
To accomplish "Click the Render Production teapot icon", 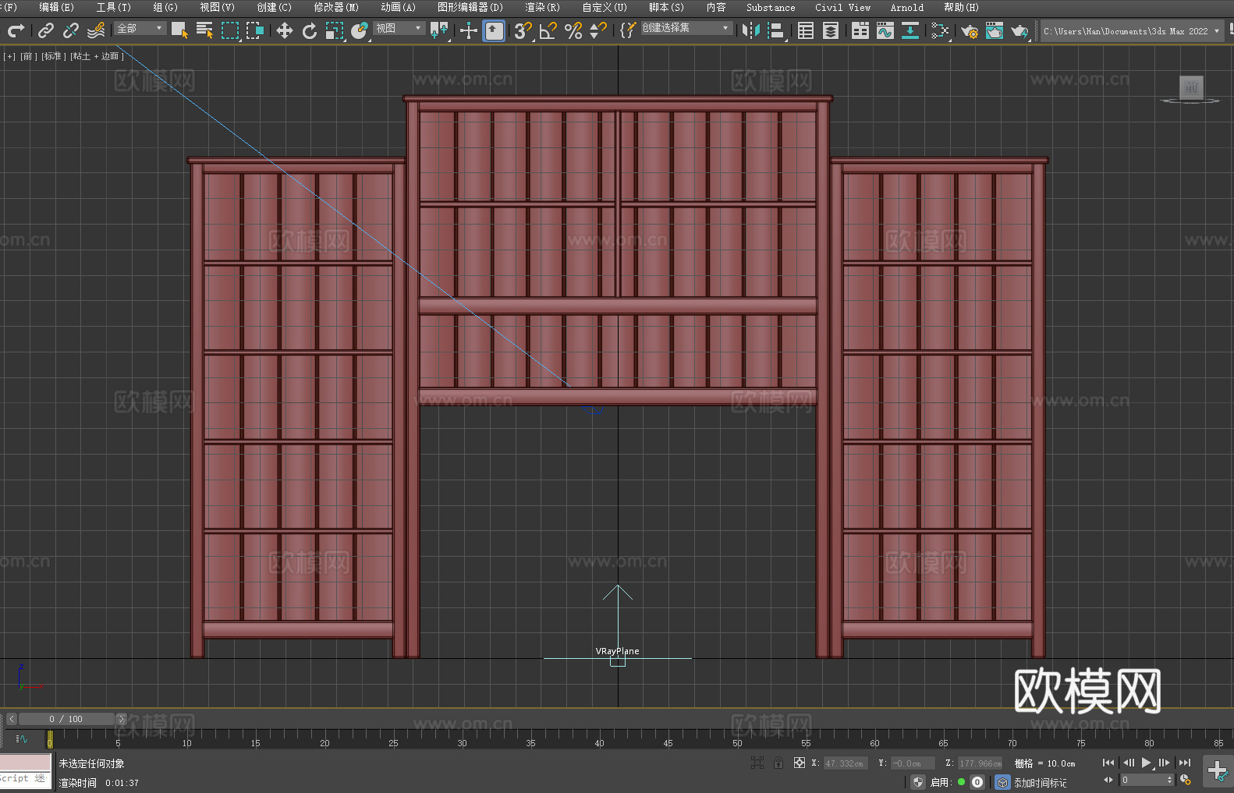I will (x=1019, y=30).
